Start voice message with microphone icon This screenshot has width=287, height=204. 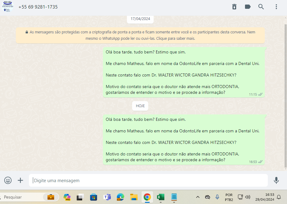point(276,180)
